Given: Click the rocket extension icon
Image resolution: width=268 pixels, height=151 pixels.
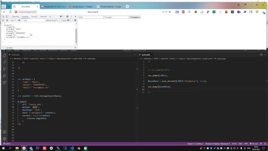Looking at the screenshot, I should click(x=208, y=12).
